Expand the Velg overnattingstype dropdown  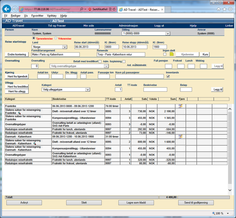coord(106,66)
